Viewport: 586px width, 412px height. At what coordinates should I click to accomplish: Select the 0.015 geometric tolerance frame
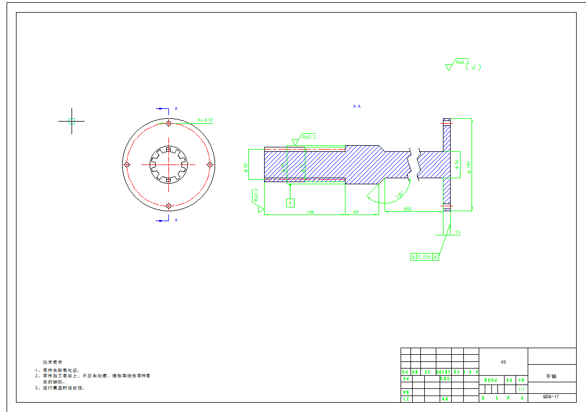click(425, 257)
